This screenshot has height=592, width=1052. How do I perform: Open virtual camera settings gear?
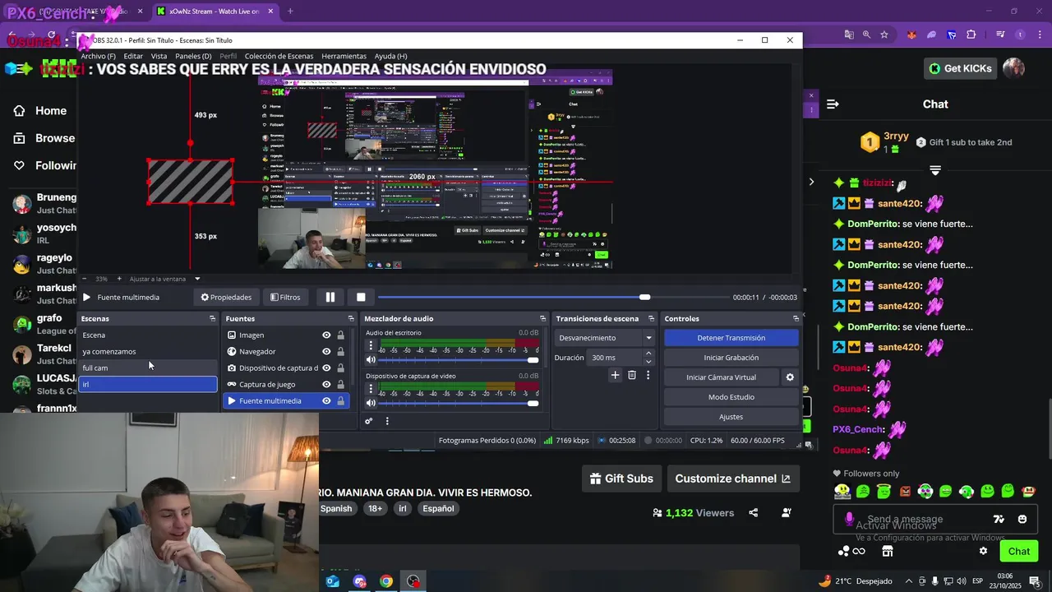point(790,377)
